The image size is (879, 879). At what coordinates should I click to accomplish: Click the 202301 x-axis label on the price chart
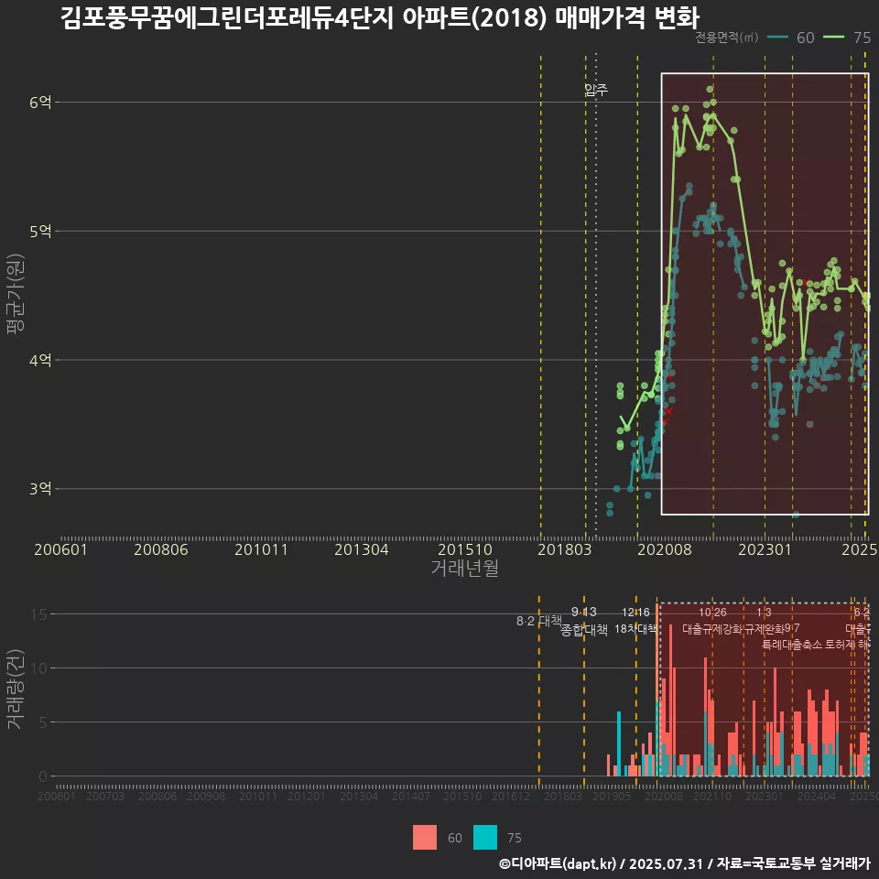click(x=765, y=549)
